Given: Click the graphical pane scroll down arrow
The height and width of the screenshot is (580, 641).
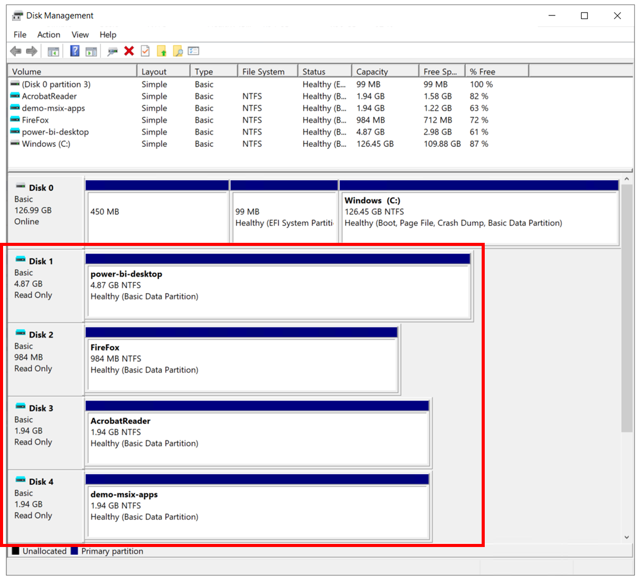Looking at the screenshot, I should coord(627,537).
